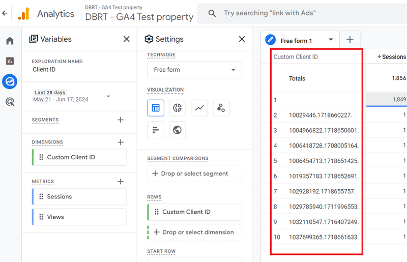Select the donut chart visualization
Screen dimensions: 407x262
(x=177, y=108)
